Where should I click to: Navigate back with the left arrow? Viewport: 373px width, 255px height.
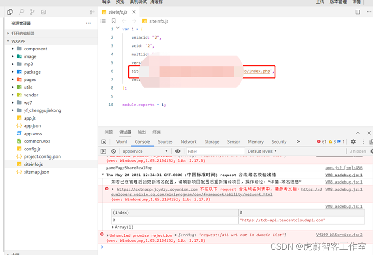[x=124, y=21]
